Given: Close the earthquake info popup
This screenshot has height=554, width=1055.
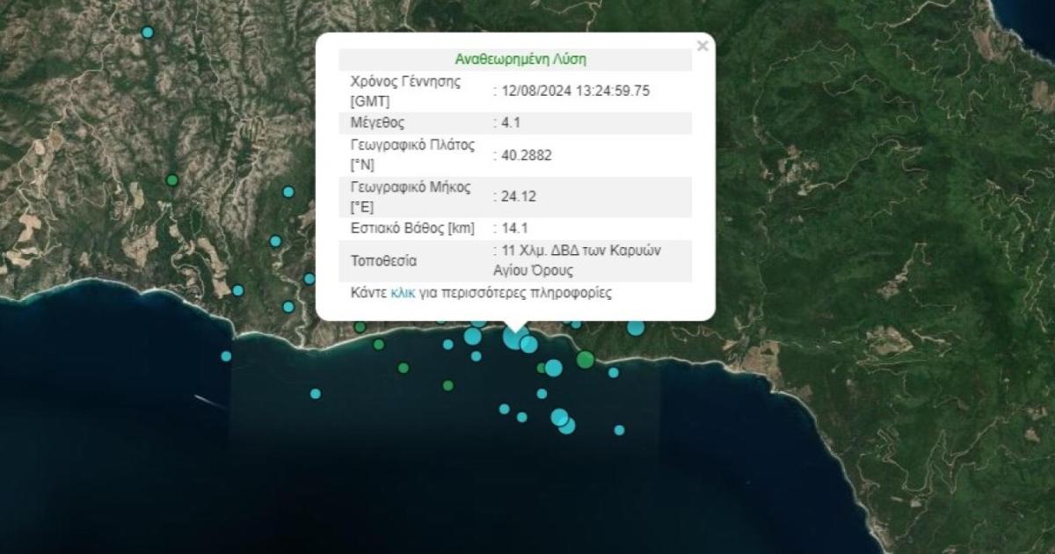Looking at the screenshot, I should pyautogui.click(x=702, y=47).
